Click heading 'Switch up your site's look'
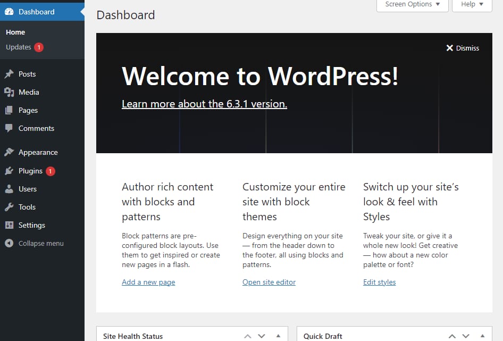Screen dimensions: 503x341 coord(411,202)
